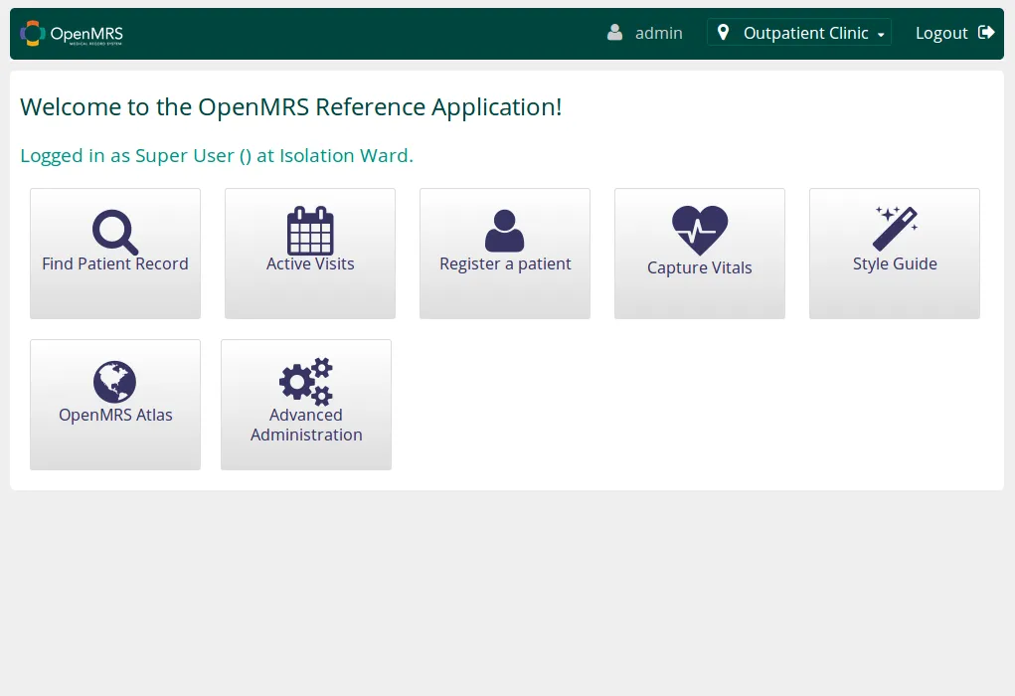
Task: Click the location pin icon
Action: pyautogui.click(x=723, y=33)
